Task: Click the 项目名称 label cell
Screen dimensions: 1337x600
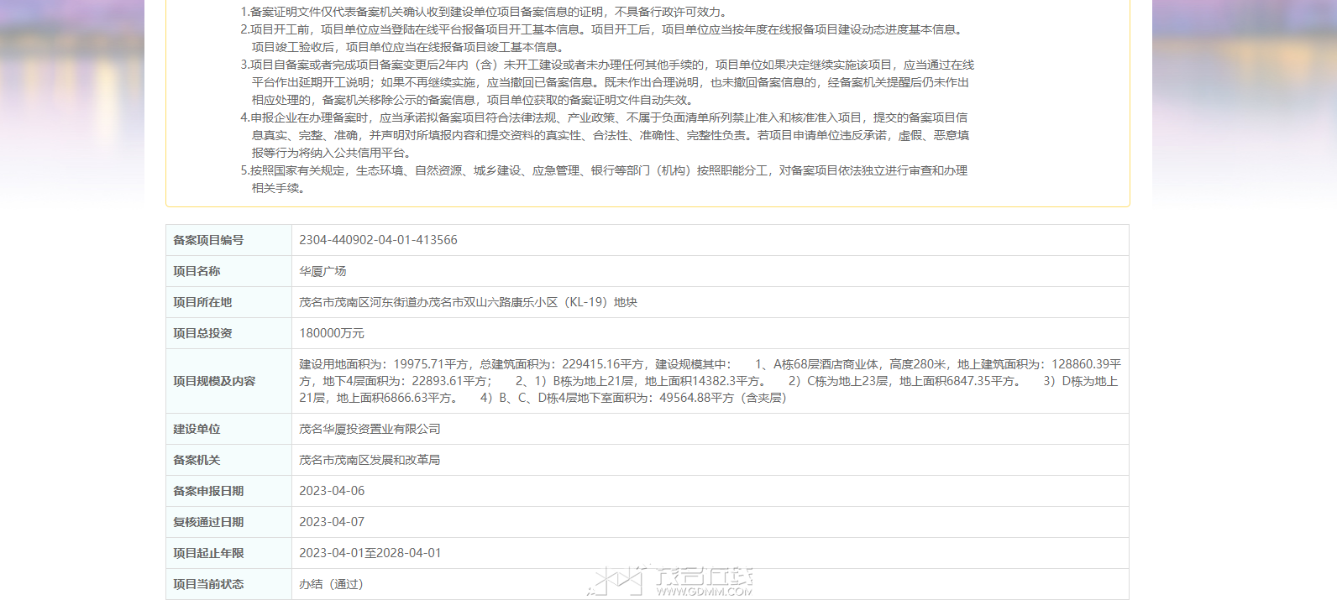Action: pyautogui.click(x=228, y=271)
